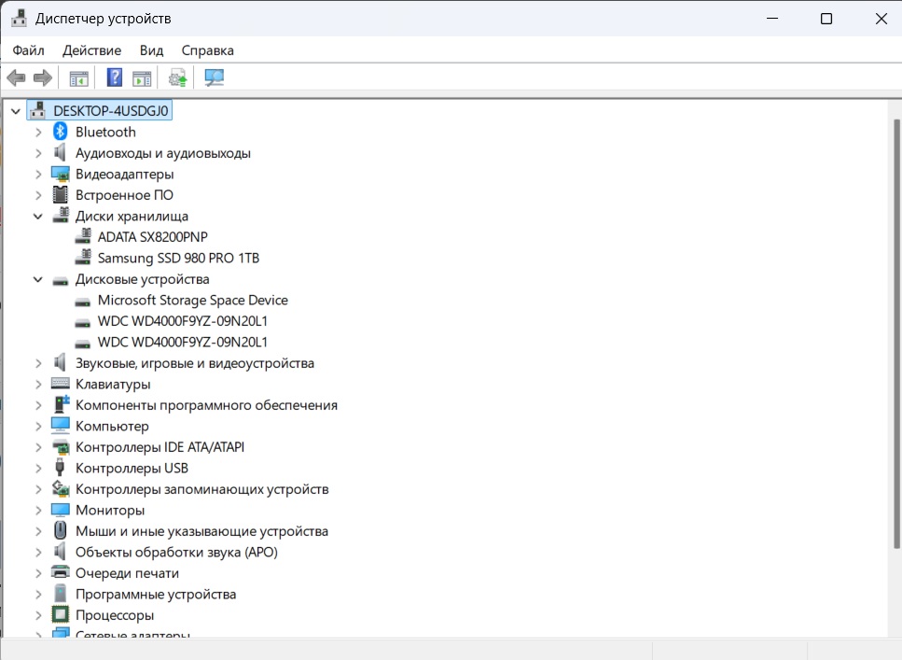Click the Программные устройства icon

tap(61, 594)
